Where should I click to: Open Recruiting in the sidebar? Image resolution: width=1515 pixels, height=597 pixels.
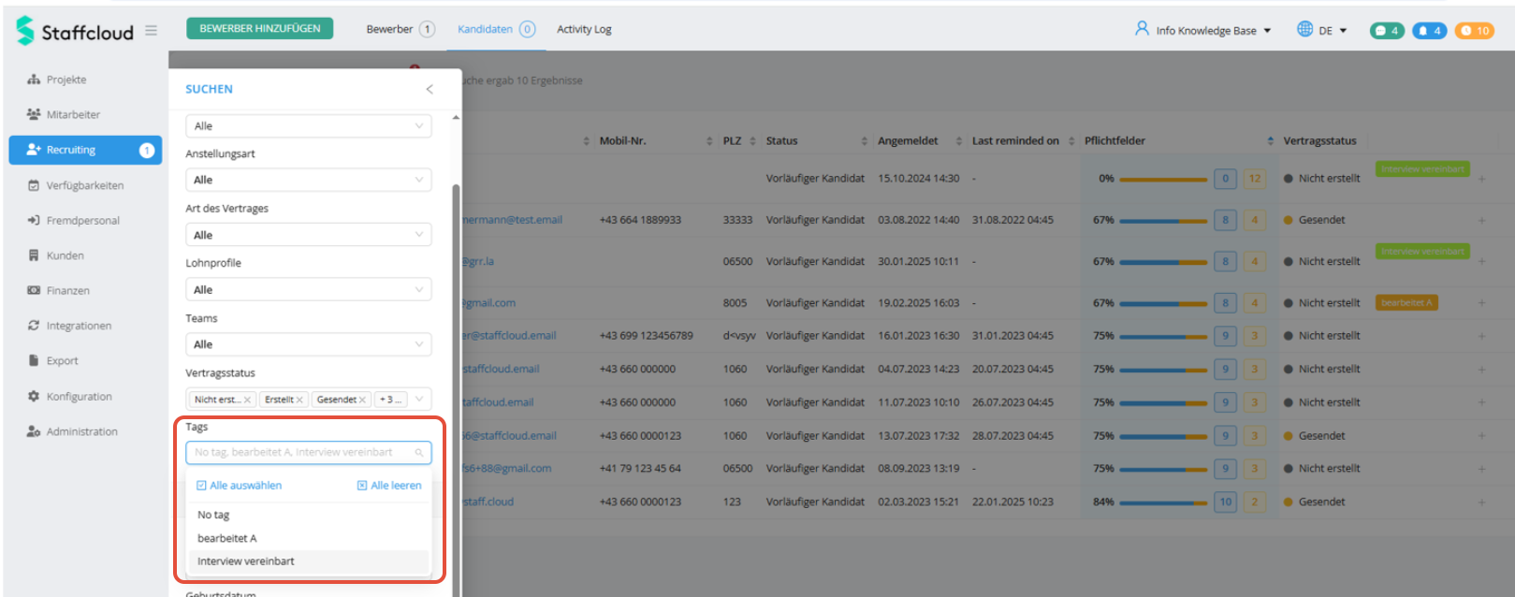coord(85,150)
